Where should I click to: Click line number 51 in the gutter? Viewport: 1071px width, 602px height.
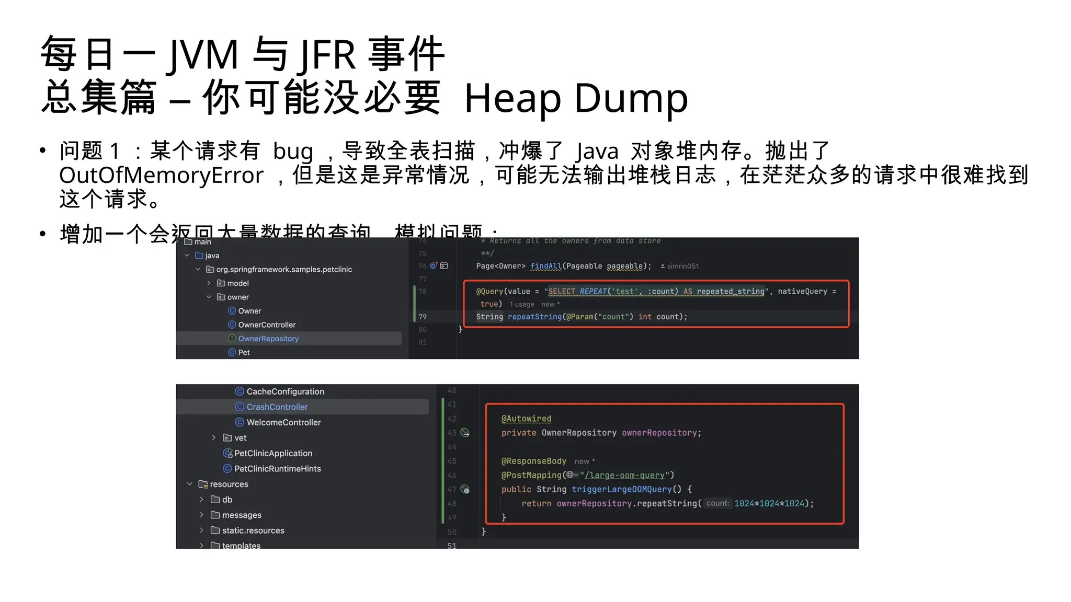pyautogui.click(x=452, y=546)
